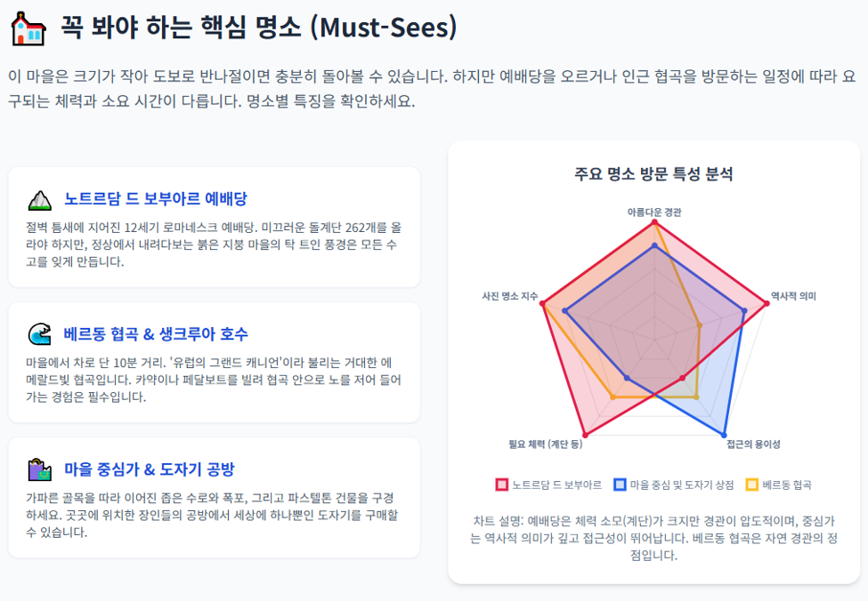
Task: Click the chart title 주요 명소 방문 특성 분석
Action: 653,174
